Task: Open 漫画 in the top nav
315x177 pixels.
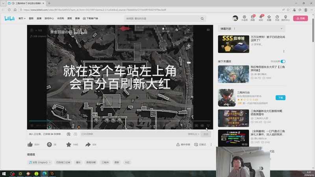Action: 70,18
